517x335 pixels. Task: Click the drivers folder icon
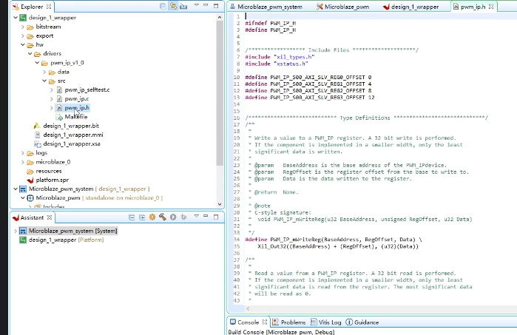(x=37, y=54)
